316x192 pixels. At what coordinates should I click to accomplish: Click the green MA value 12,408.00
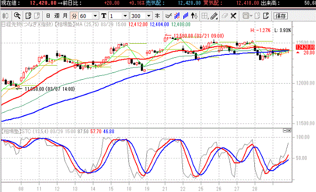click(181, 25)
